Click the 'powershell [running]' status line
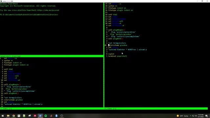Viewport: 210px width, 118px height. [x=52, y=56]
